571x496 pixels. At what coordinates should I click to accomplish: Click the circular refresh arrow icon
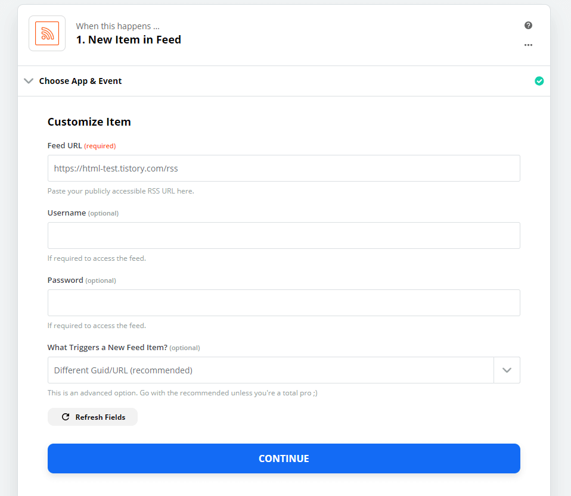[x=66, y=417]
